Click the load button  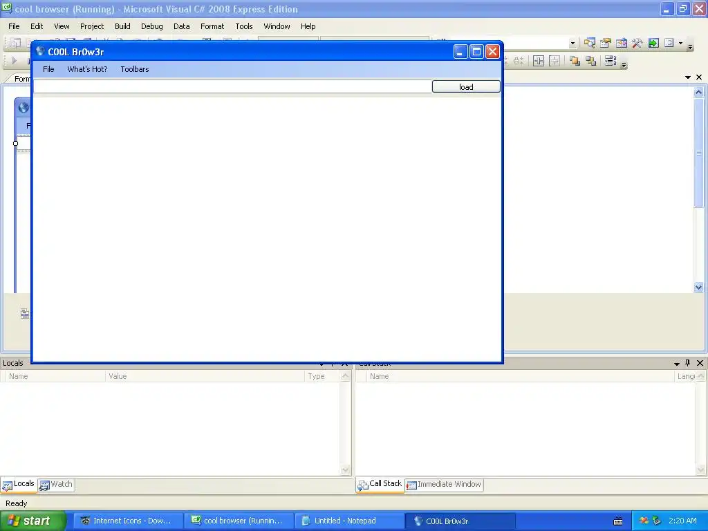[x=466, y=86]
